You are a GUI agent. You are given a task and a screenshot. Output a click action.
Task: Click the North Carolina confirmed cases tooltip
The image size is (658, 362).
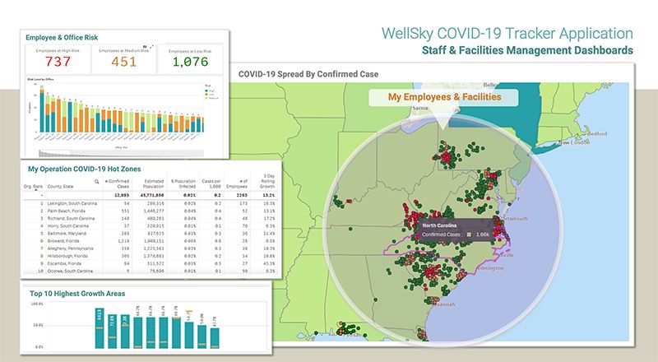click(x=456, y=230)
